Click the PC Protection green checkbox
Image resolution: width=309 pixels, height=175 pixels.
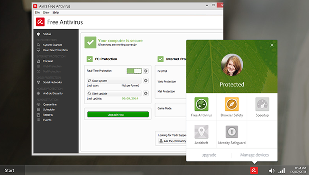90,59
